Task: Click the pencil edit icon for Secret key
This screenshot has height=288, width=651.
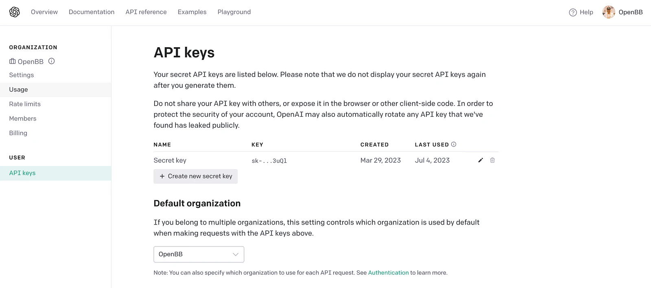Action: (x=481, y=160)
